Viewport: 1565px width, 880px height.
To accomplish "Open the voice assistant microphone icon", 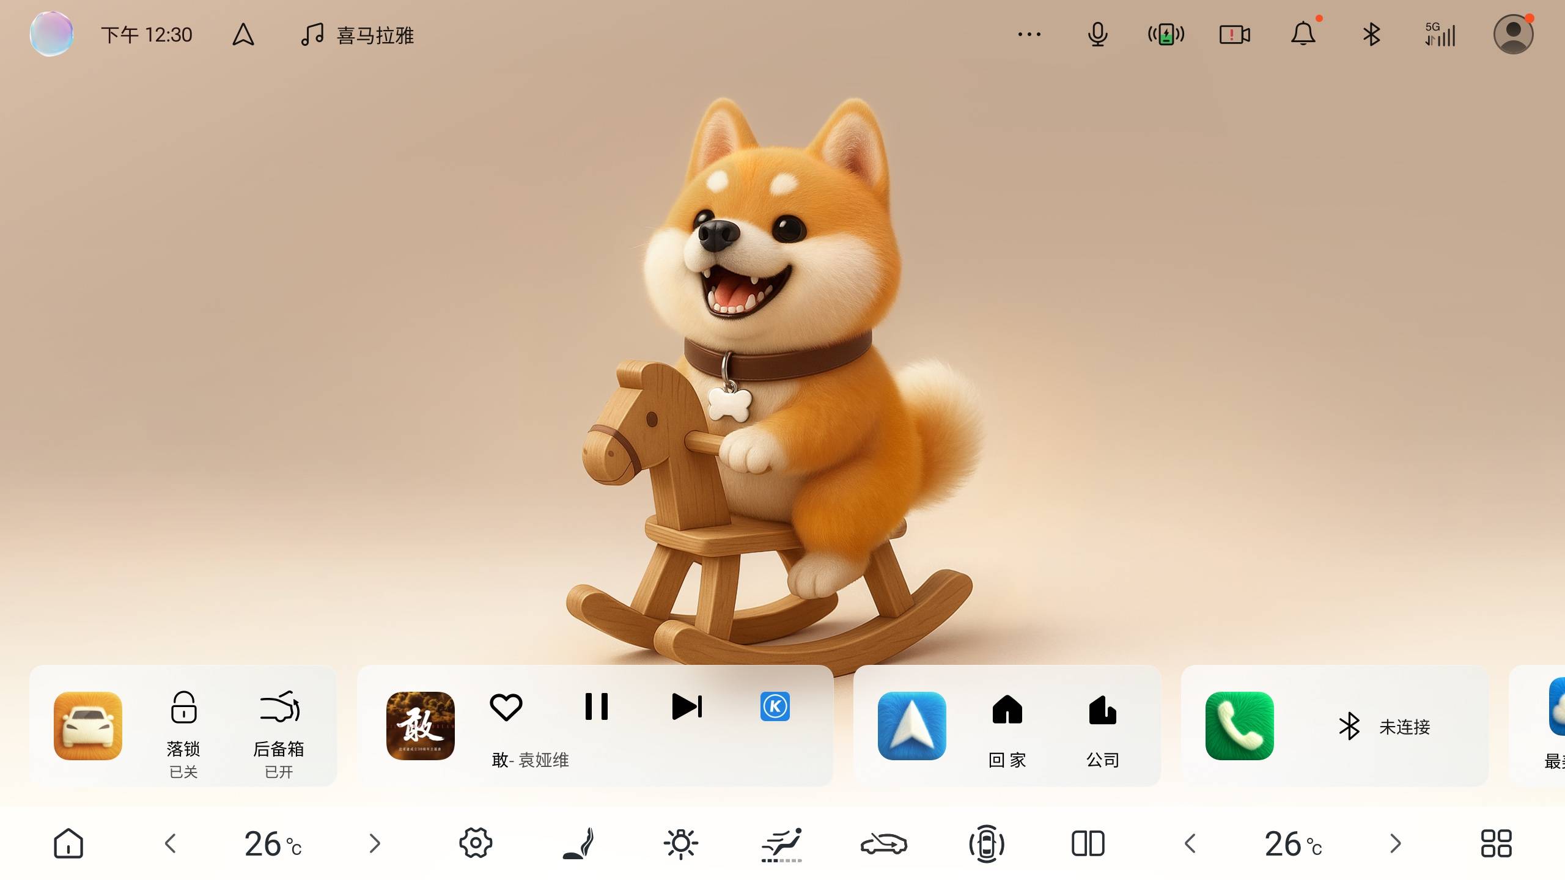I will [1097, 34].
